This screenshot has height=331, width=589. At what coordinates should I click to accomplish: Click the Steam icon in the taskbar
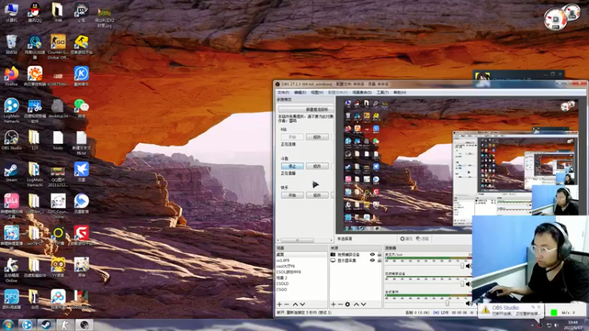click(x=46, y=325)
